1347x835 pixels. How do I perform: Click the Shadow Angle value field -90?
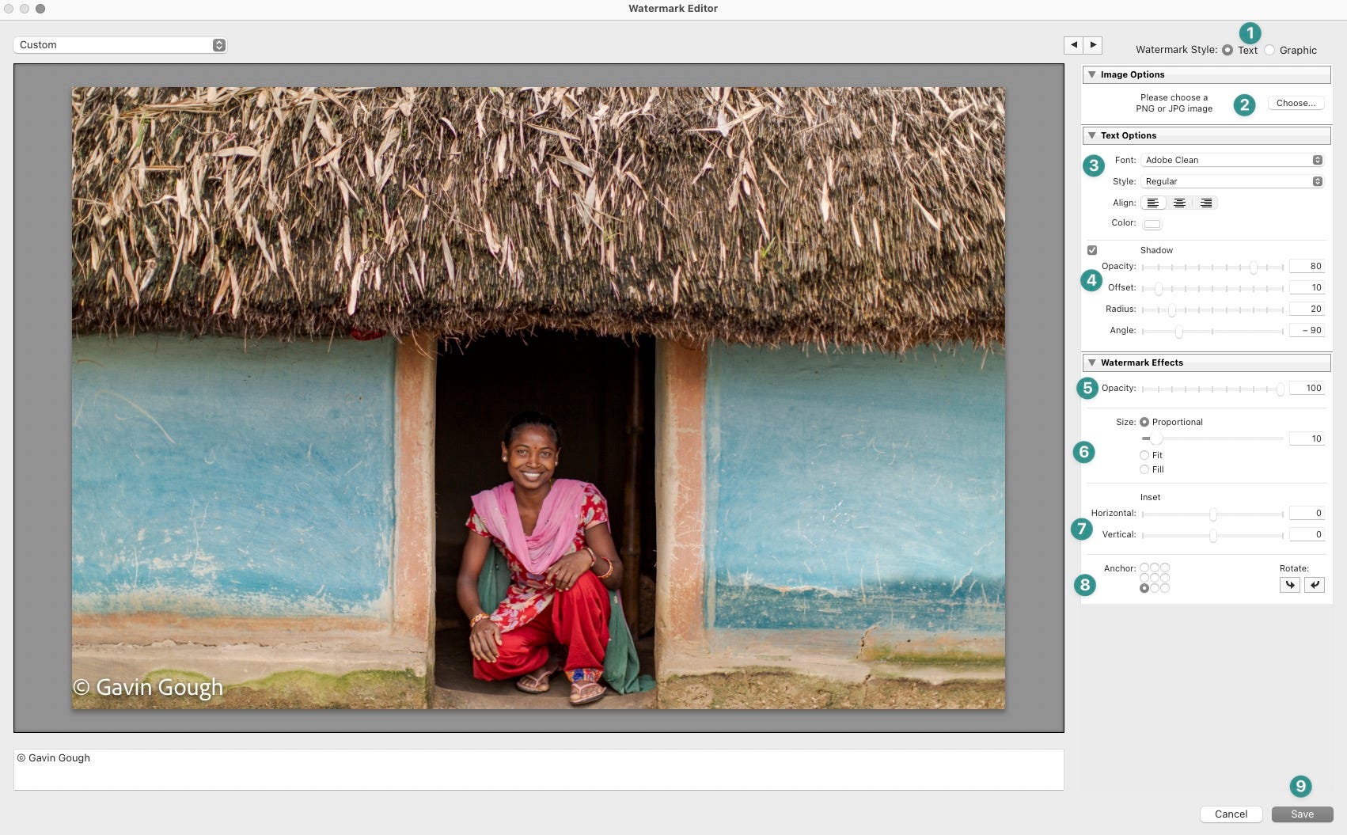tap(1307, 330)
